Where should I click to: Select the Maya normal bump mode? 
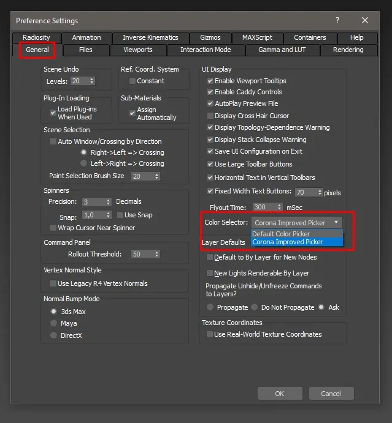tap(54, 323)
